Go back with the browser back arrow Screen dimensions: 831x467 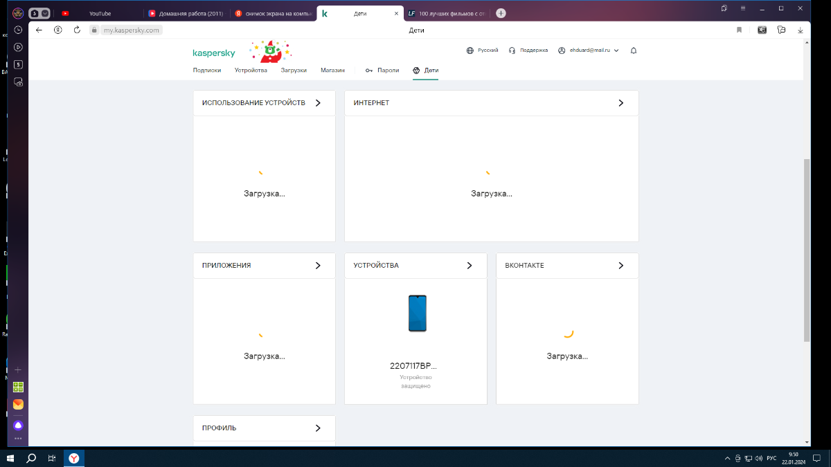pyautogui.click(x=39, y=30)
